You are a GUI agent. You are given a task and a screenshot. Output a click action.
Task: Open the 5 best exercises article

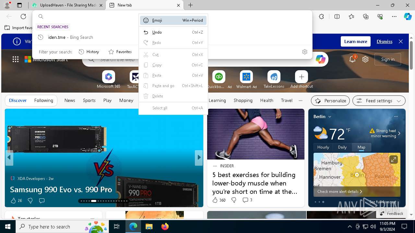(x=255, y=183)
